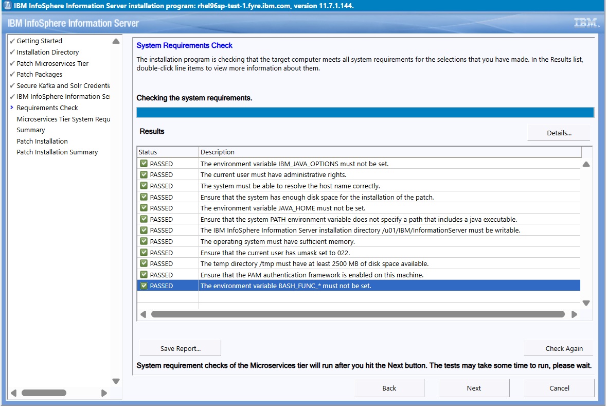Select row 'The environment variable BASH_FUNC_* must not be set.'
Screen dimensions: 607x407
(x=359, y=286)
